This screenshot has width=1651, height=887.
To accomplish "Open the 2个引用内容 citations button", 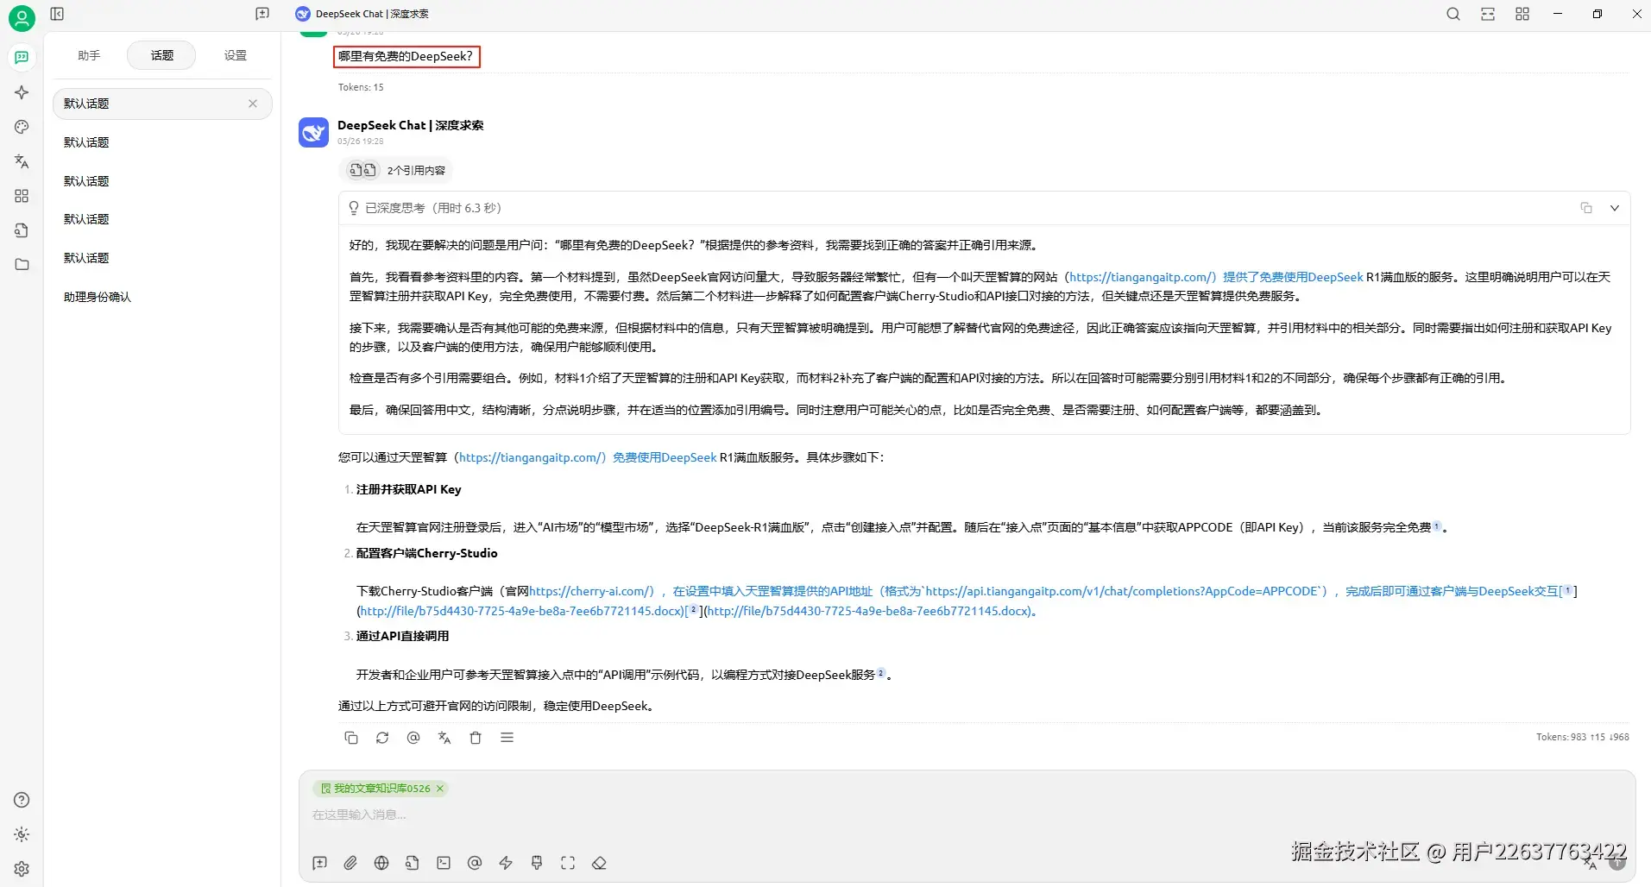I will [x=397, y=170].
